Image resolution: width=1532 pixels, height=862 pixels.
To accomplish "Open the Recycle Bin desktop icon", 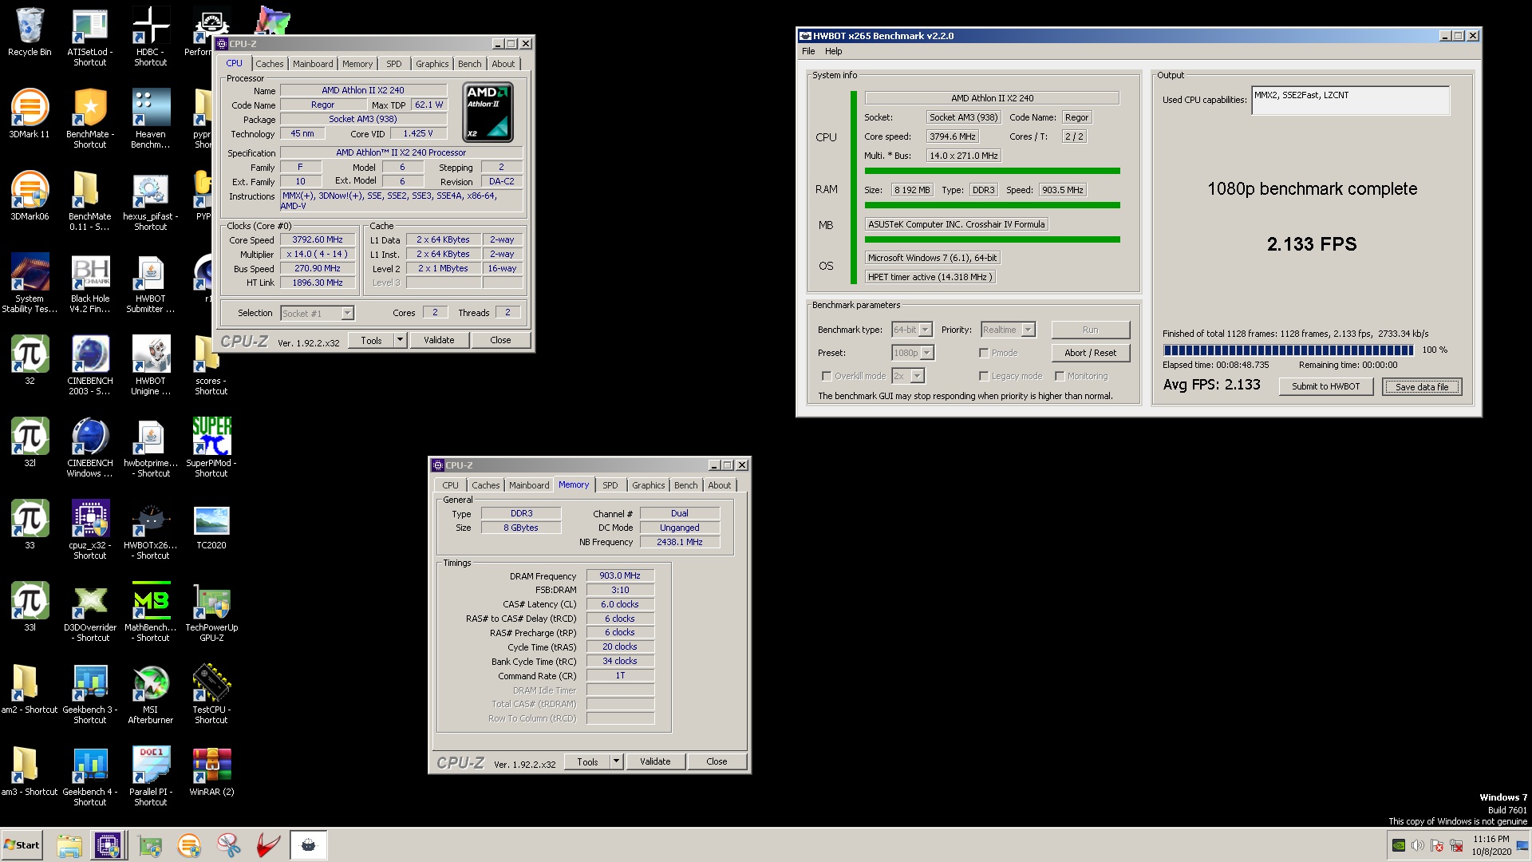I will tap(30, 32).
